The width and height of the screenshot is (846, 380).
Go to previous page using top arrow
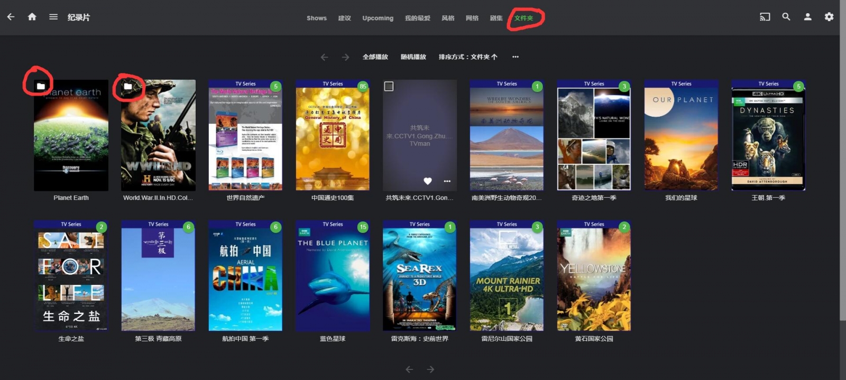click(x=325, y=57)
